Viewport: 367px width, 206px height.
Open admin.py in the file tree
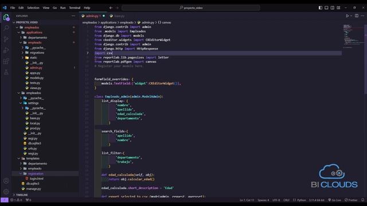[36, 68]
